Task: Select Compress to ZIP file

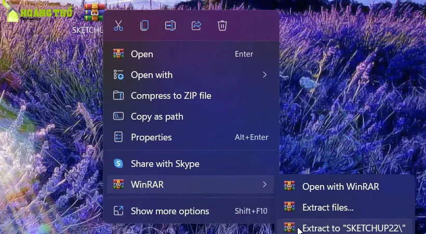Action: coord(191,96)
